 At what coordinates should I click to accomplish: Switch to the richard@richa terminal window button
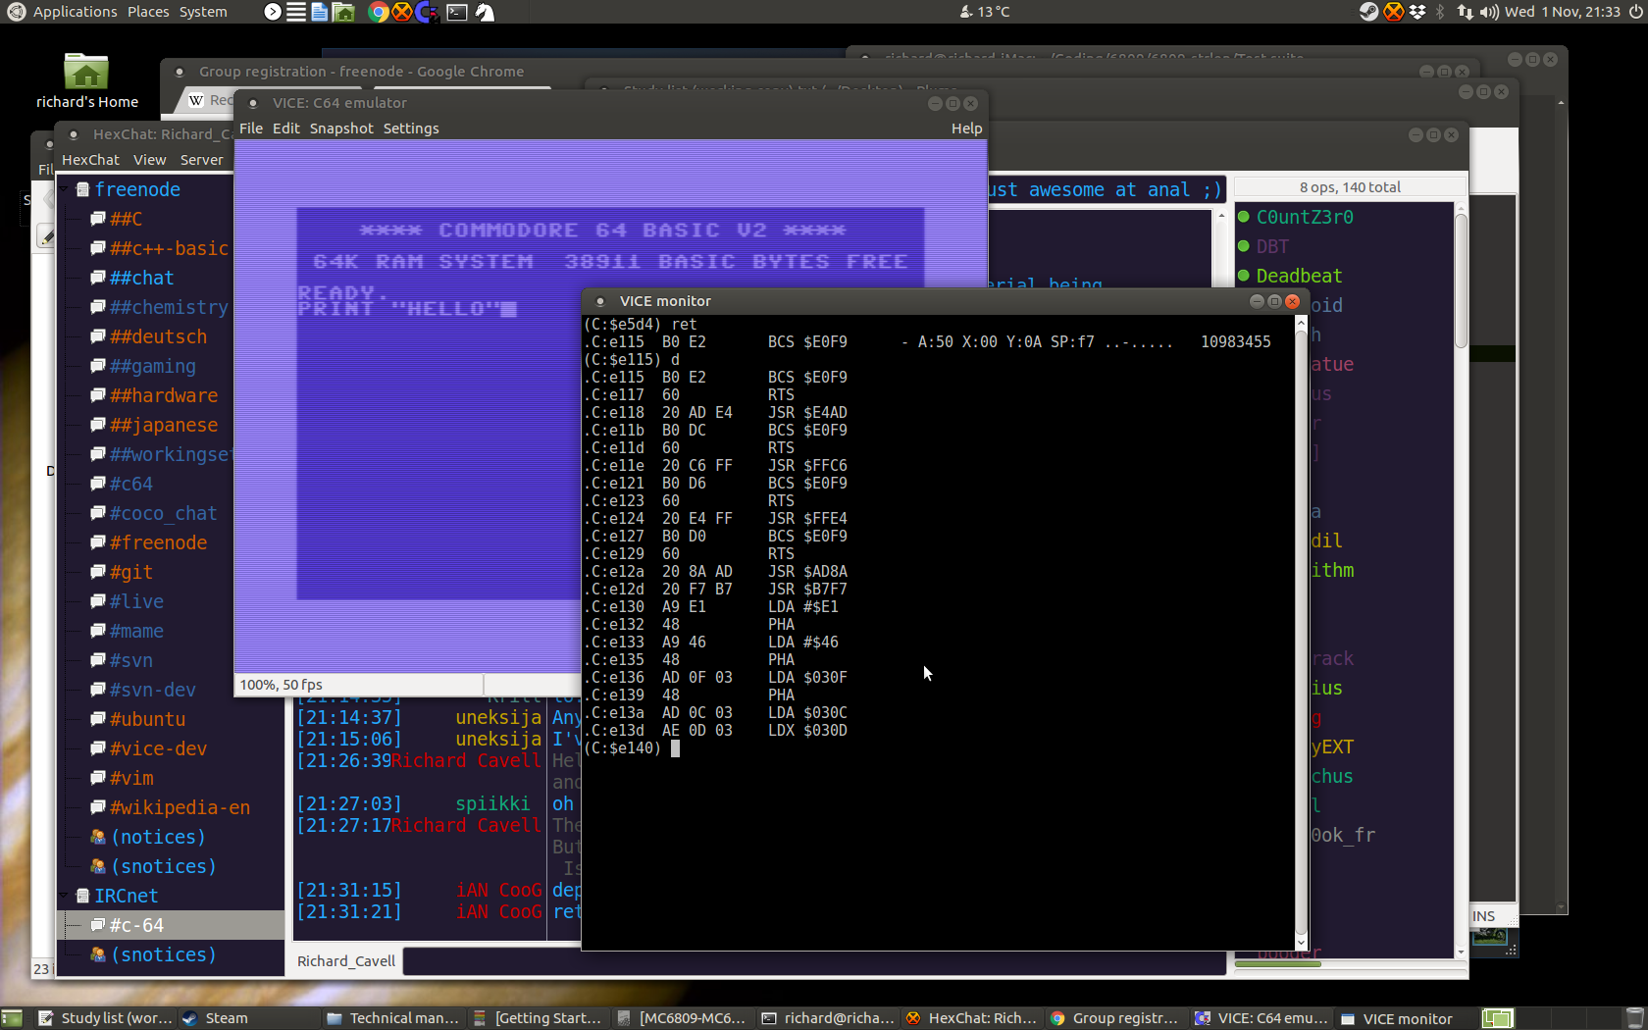click(828, 1018)
